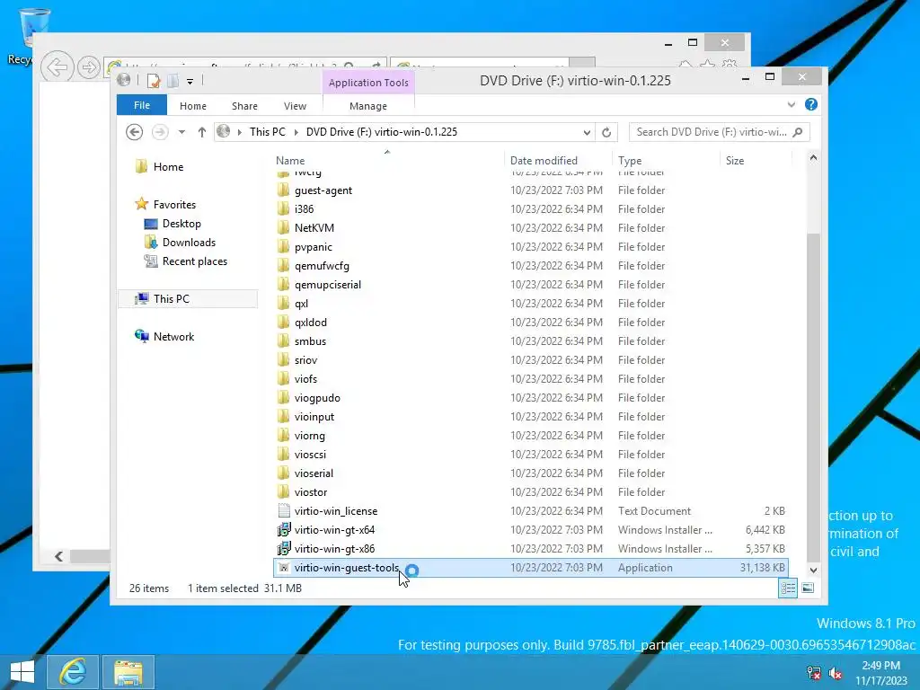This screenshot has height=690, width=920.
Task: Switch to Details view layout icon
Action: pos(788,588)
